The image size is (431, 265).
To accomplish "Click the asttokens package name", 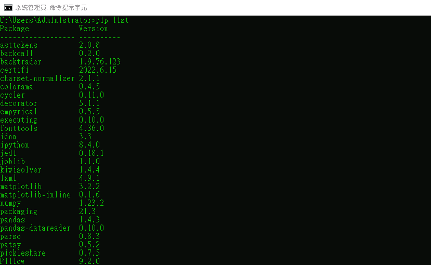I will point(19,45).
